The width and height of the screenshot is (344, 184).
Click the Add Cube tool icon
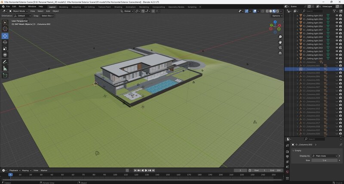(5, 75)
